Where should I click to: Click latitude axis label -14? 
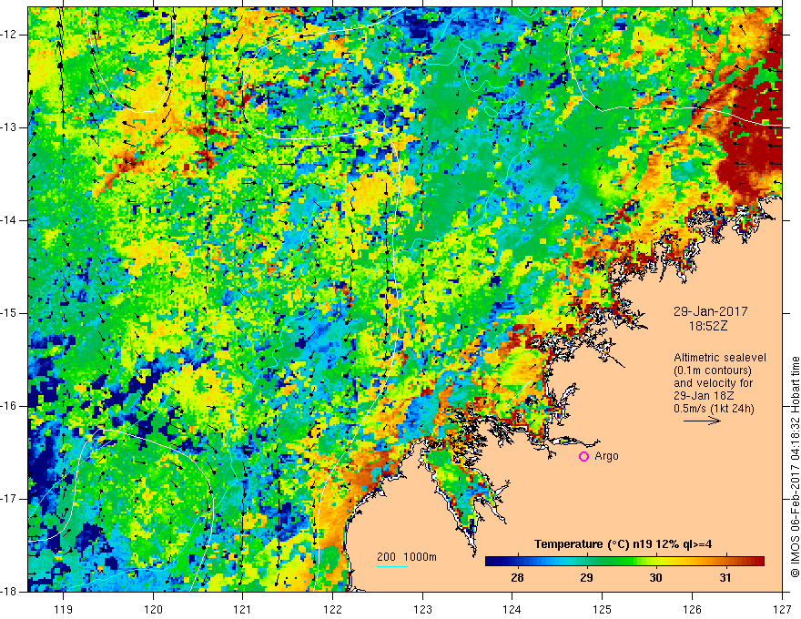(9, 220)
